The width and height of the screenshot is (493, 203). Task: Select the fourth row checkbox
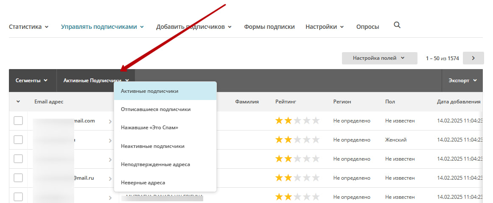[x=18, y=178]
